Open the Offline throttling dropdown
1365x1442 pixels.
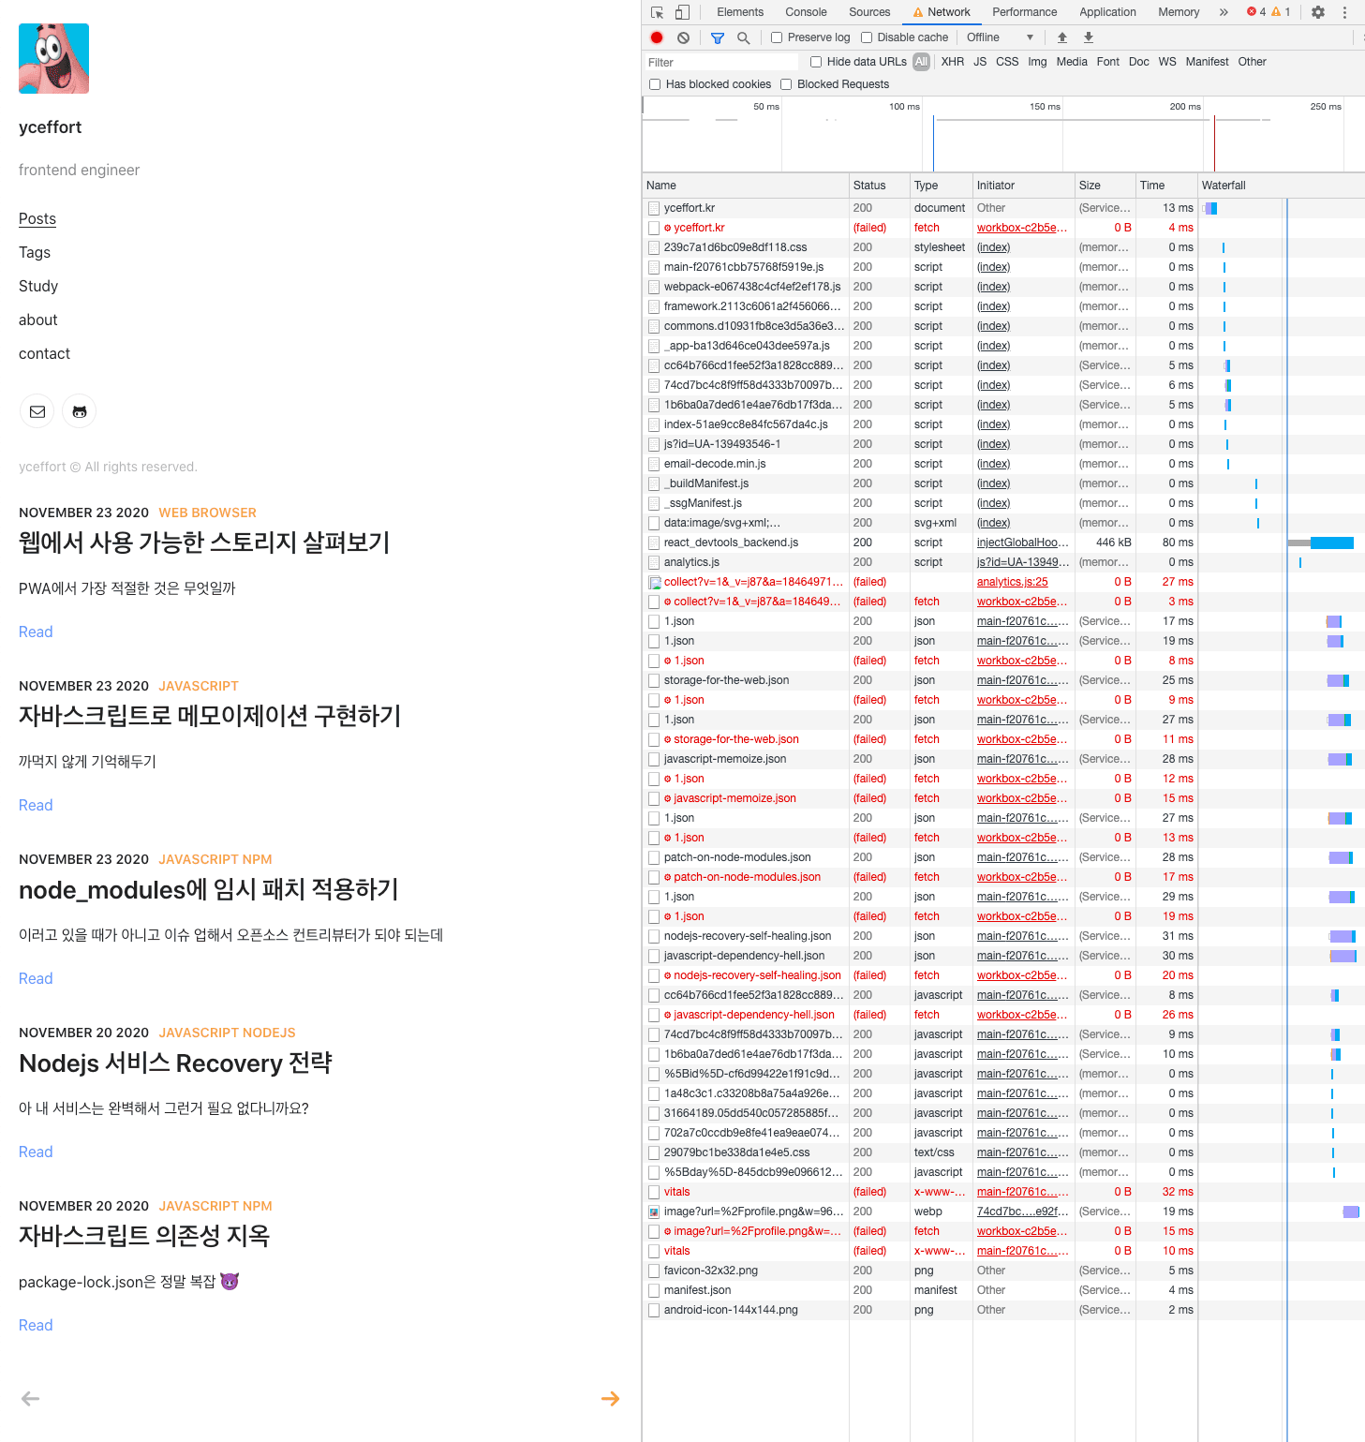[x=1000, y=37]
